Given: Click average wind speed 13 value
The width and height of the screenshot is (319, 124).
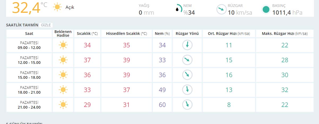Looking at the screenshot, I should tap(229, 90).
